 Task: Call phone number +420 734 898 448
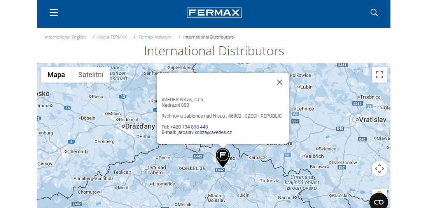point(189,127)
